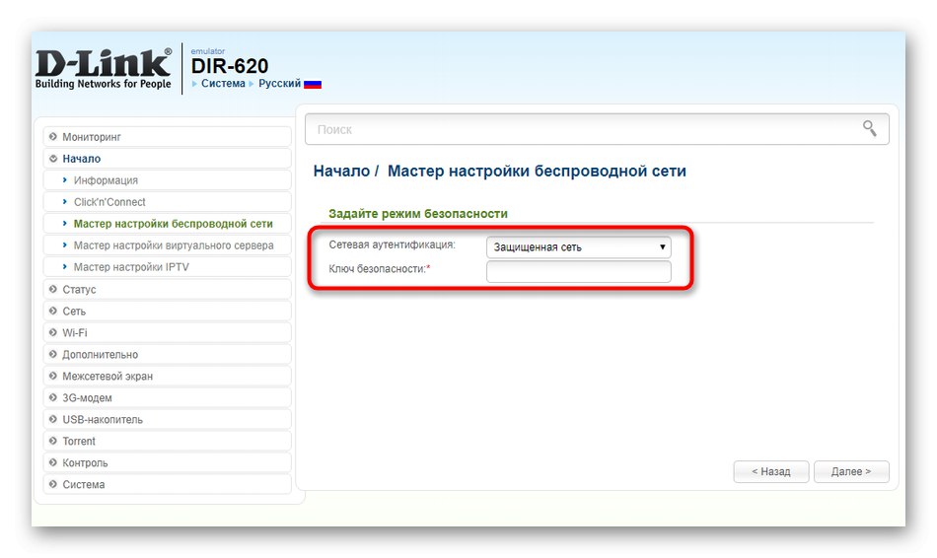The width and height of the screenshot is (937, 558).
Task: Open the Torrent menu section
Action: [168, 441]
